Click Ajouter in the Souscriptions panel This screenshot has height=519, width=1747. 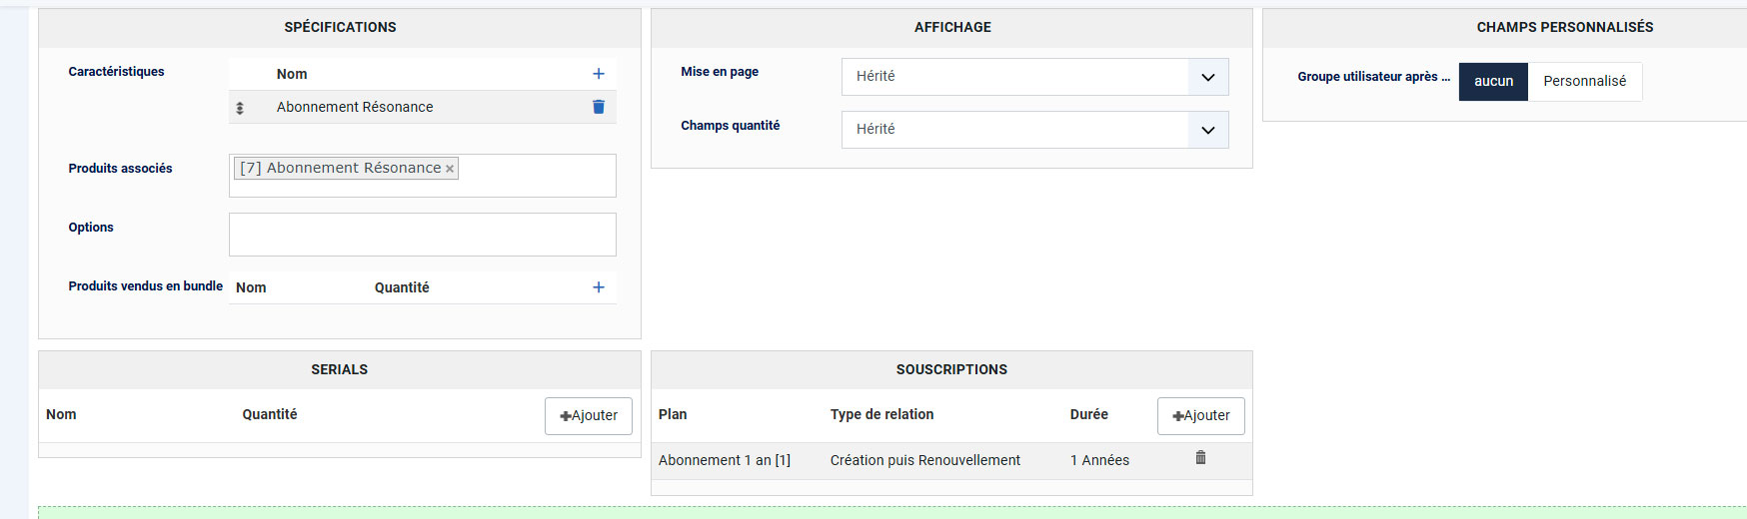click(x=1200, y=416)
